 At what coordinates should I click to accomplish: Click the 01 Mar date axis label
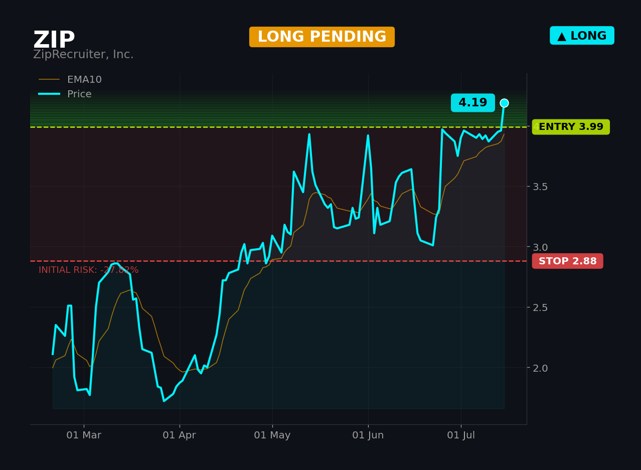point(84,435)
